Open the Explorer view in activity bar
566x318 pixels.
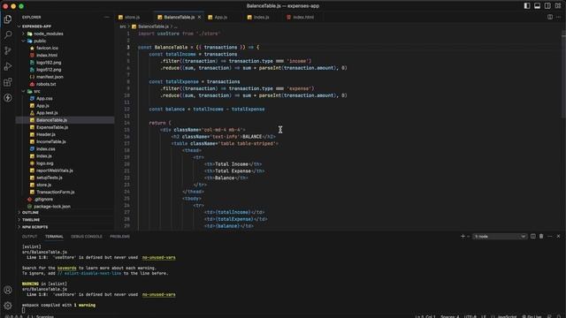tap(8, 19)
